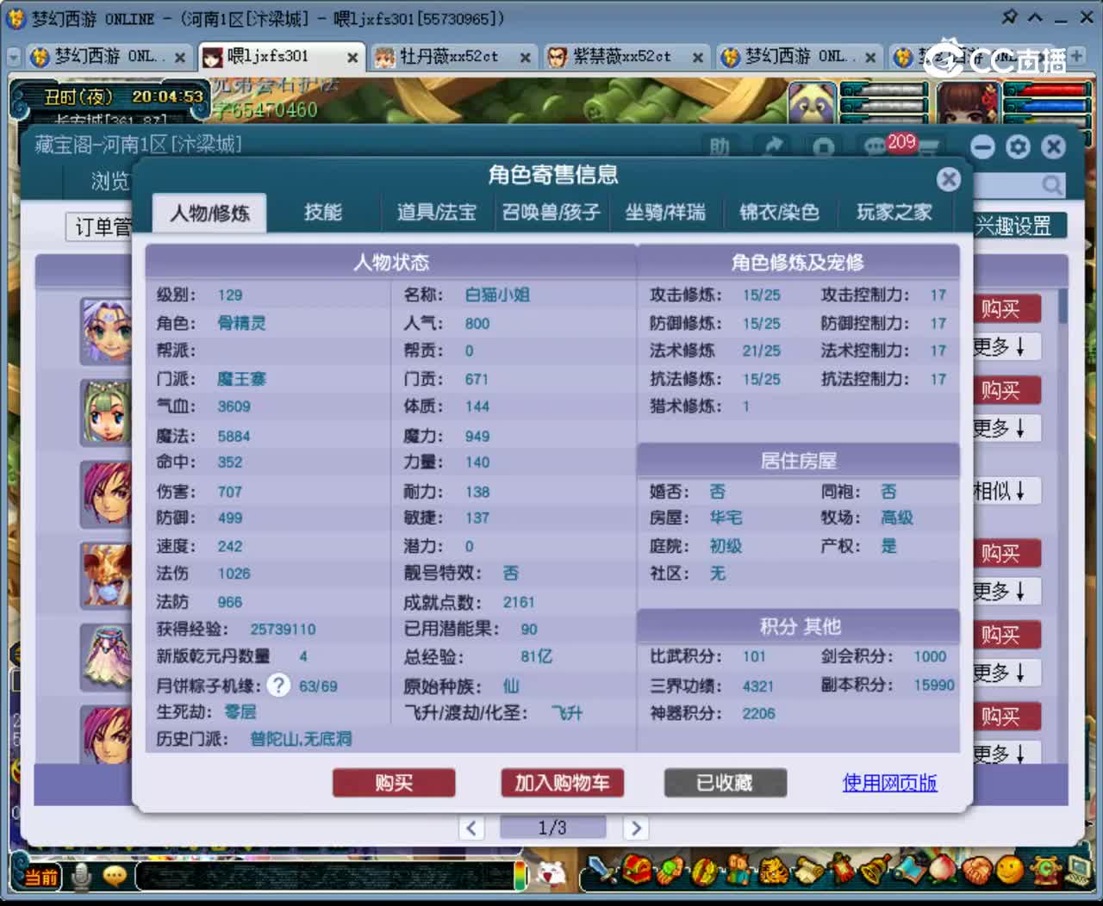Close the 角色寄售信息 dialog
This screenshot has width=1103, height=906.
click(x=949, y=178)
